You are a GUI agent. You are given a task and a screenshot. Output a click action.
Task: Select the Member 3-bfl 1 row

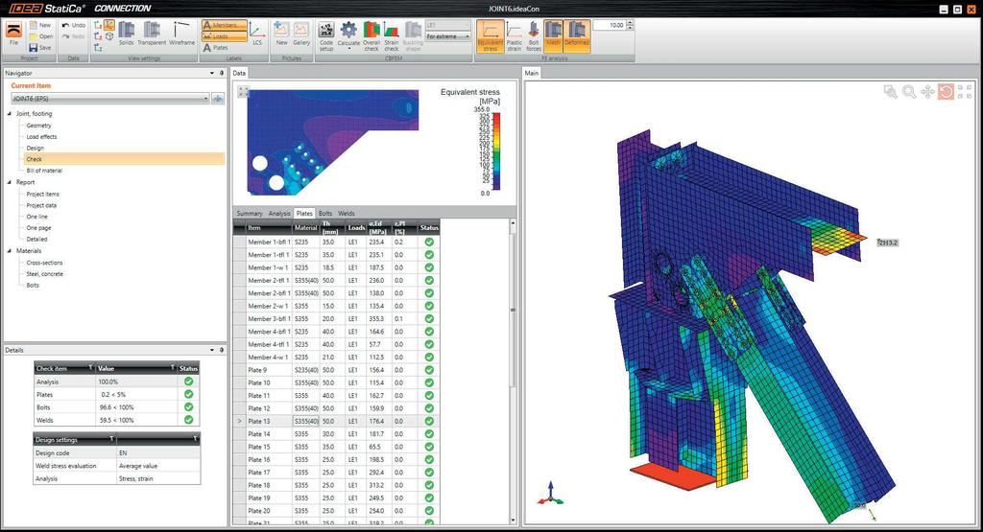pos(336,318)
